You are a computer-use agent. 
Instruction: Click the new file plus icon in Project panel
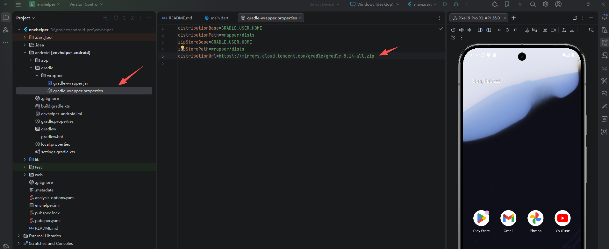tap(105, 18)
